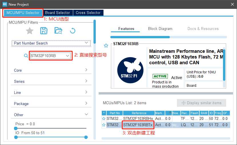Reset all MCU filters icon
This screenshot has height=145, width=237.
coord(73,31)
